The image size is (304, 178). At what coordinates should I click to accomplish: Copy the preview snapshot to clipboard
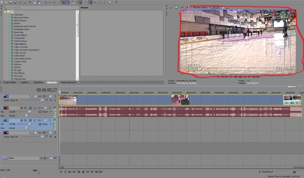pos(223,7)
